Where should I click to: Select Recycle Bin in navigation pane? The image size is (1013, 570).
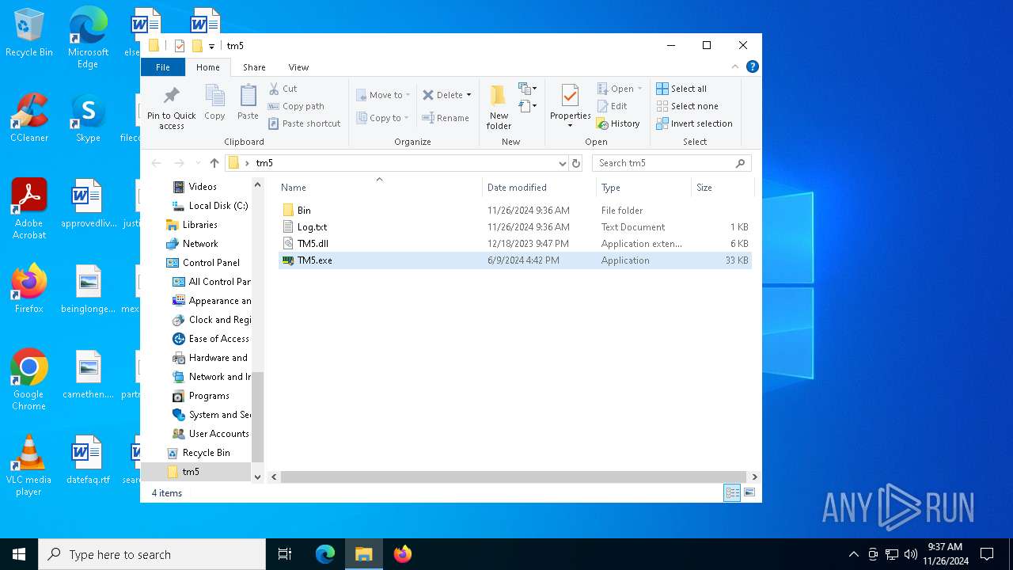198,453
